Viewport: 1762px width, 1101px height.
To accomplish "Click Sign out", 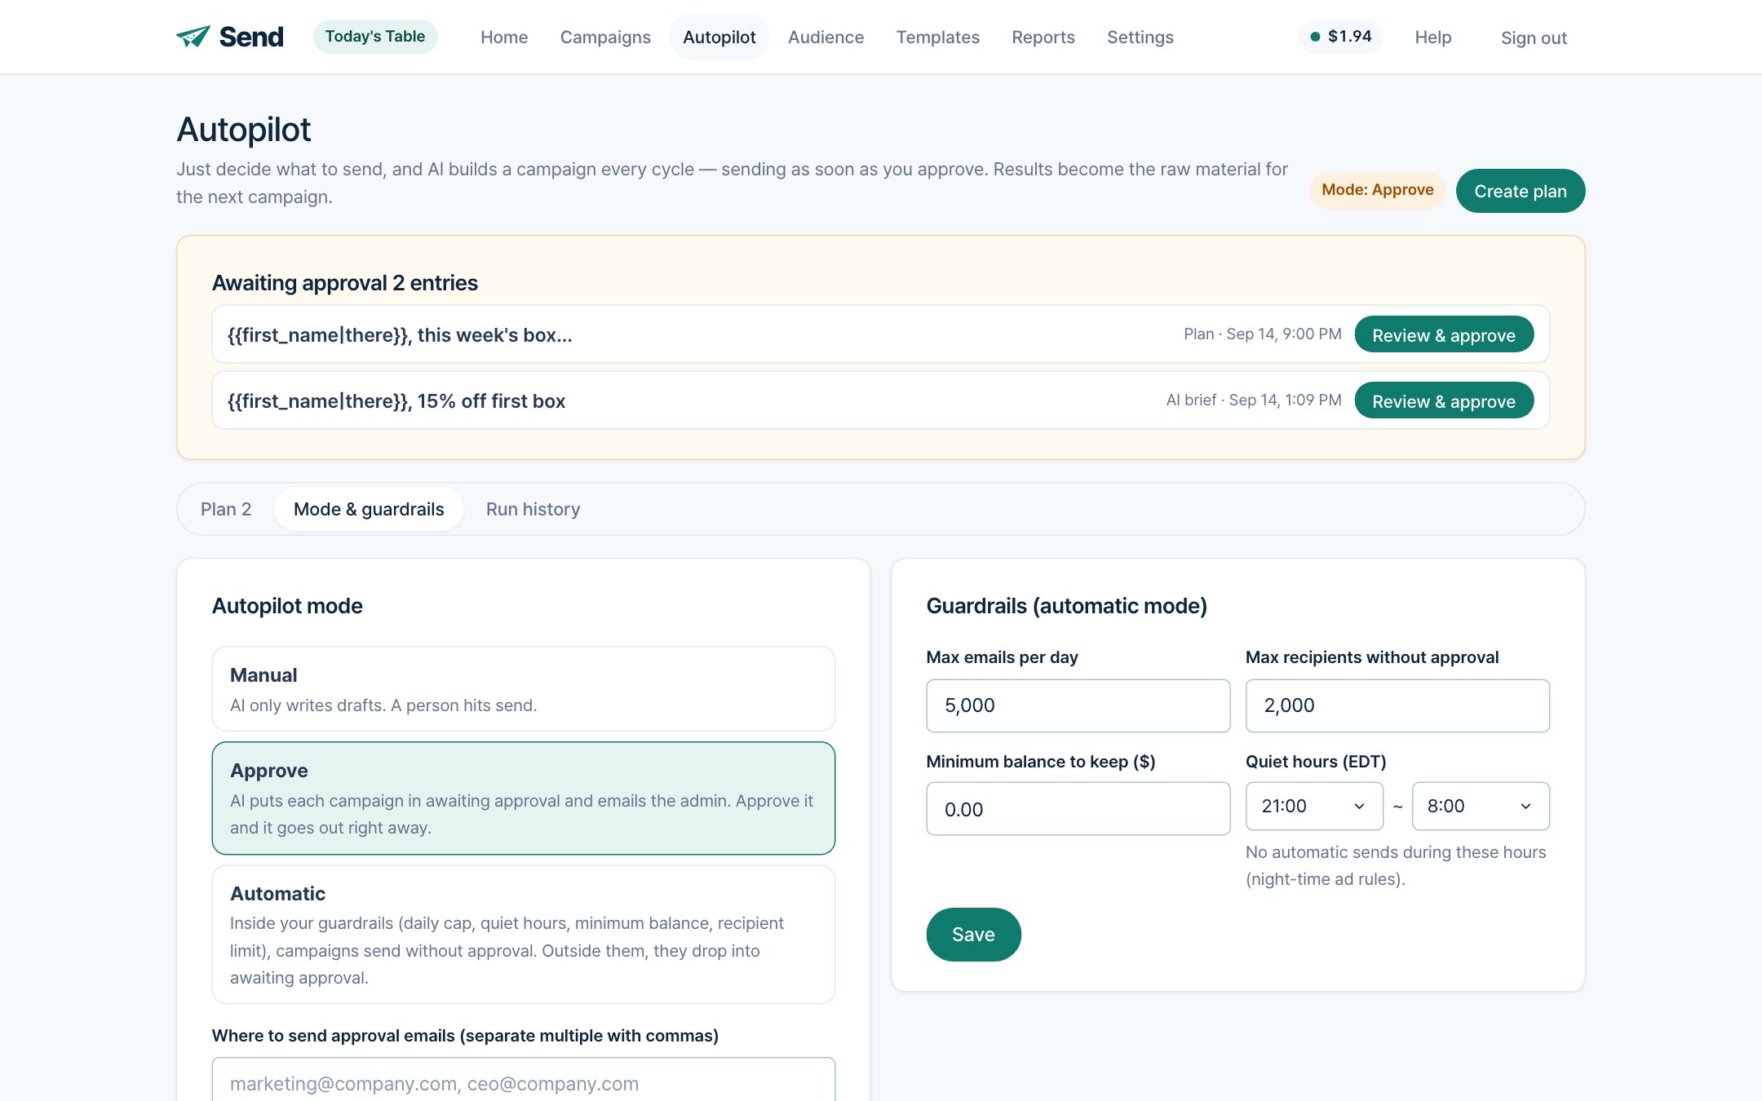I will click(1534, 38).
